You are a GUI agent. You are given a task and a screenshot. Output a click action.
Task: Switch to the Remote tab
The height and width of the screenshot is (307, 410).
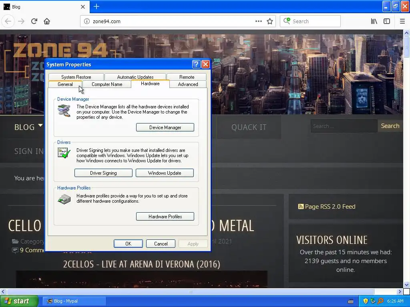coord(187,77)
